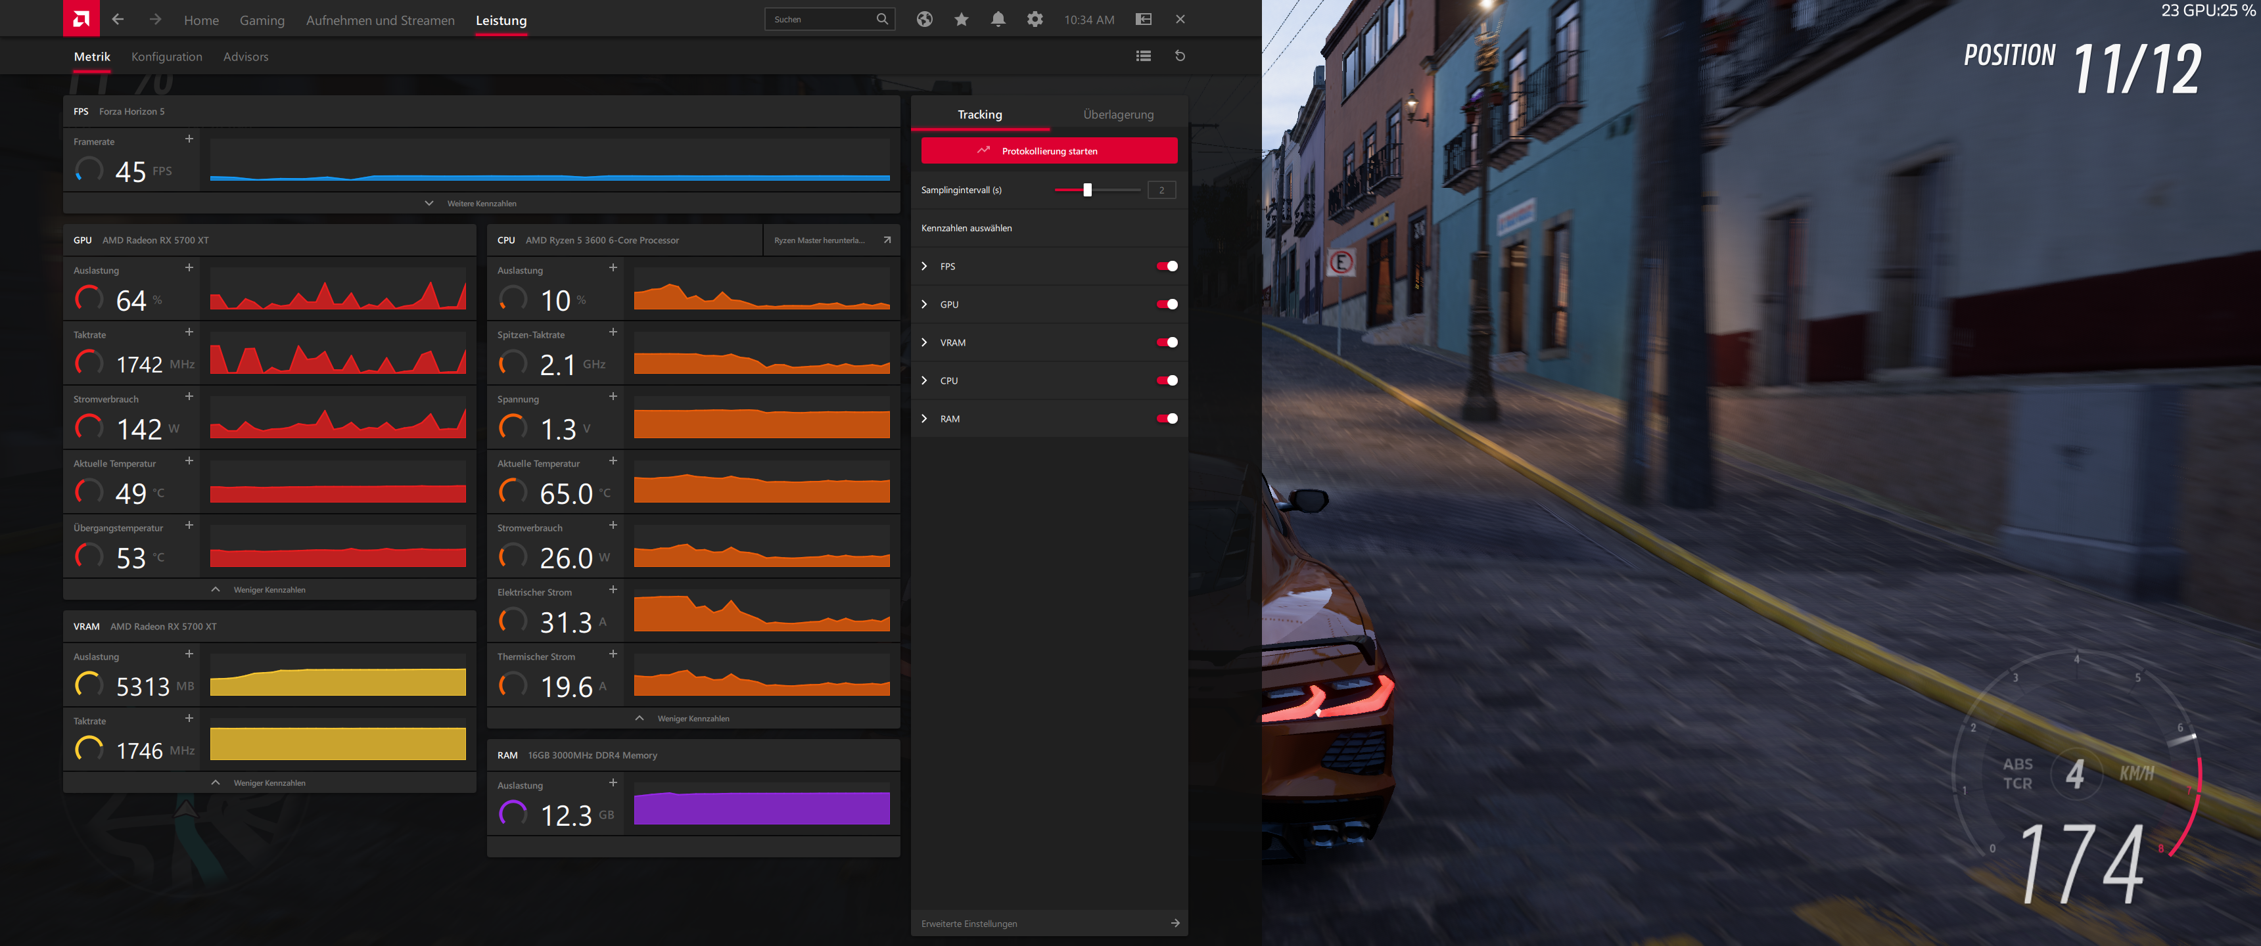Screen dimensions: 2261x946
Task: Go back with the left arrow icon
Action: 118,19
